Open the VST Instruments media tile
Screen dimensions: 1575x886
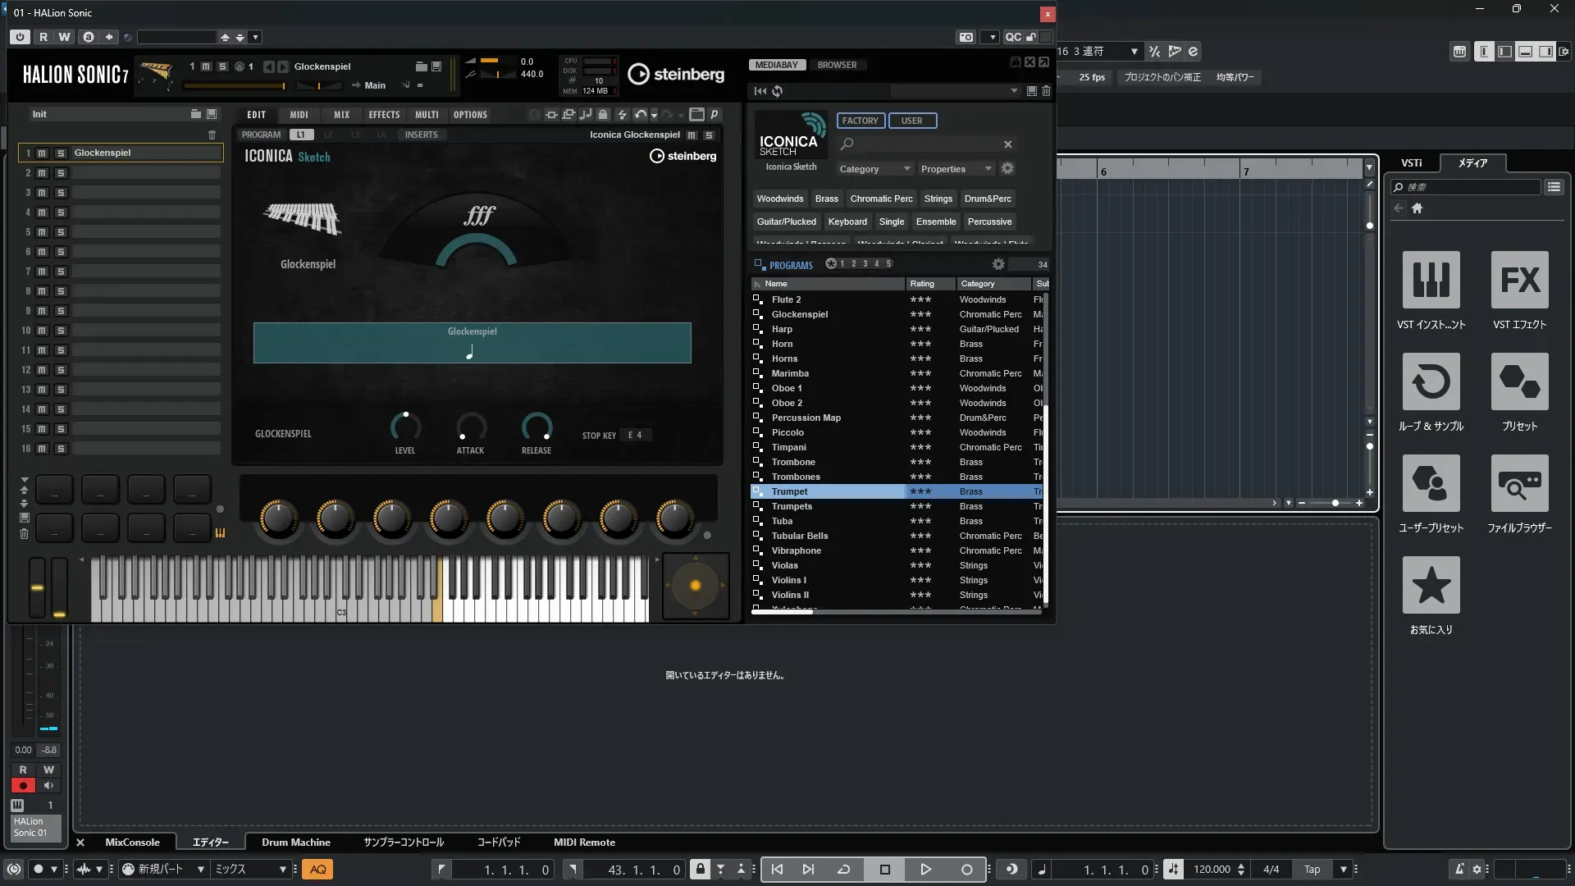1431,281
